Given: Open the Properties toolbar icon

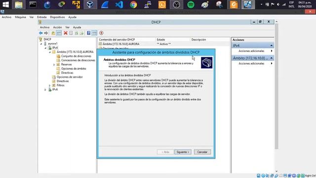Looking at the screenshot, I should (71, 33).
